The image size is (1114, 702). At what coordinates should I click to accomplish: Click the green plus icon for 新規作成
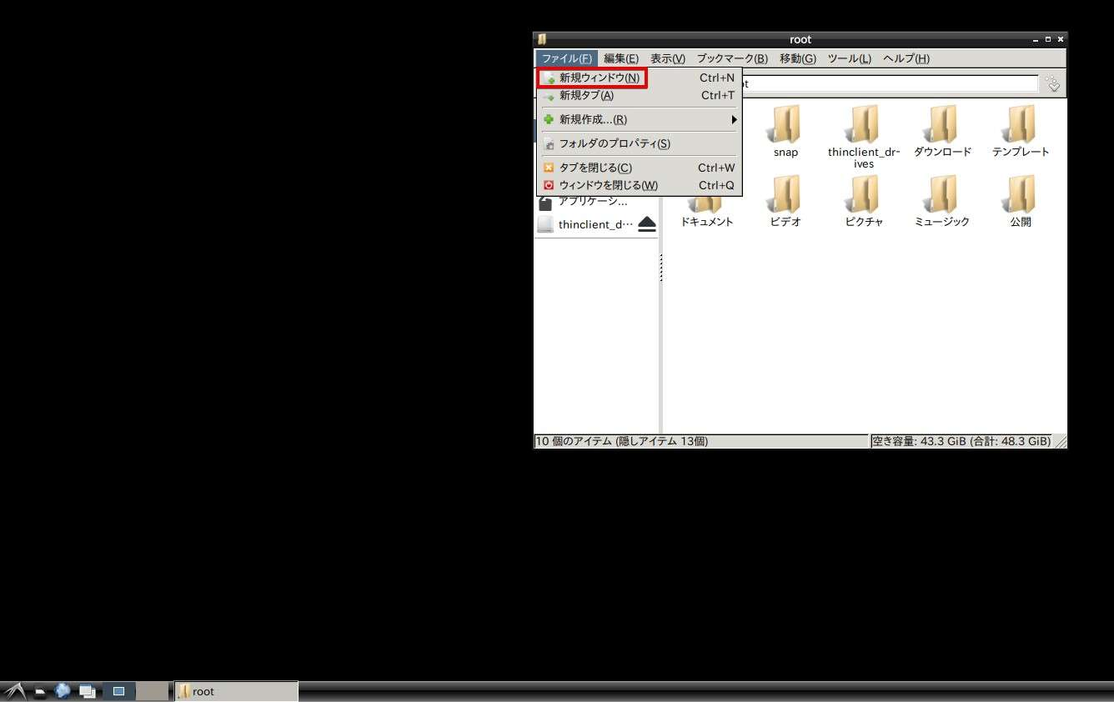tap(549, 119)
